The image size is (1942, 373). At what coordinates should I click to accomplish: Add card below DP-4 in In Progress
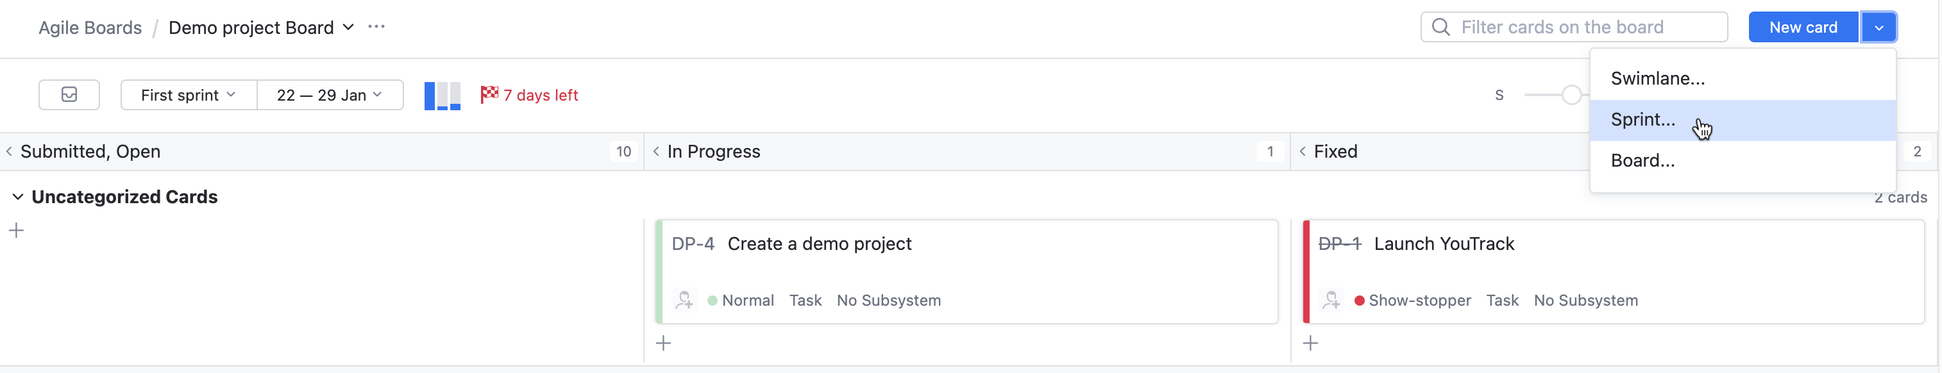(663, 344)
